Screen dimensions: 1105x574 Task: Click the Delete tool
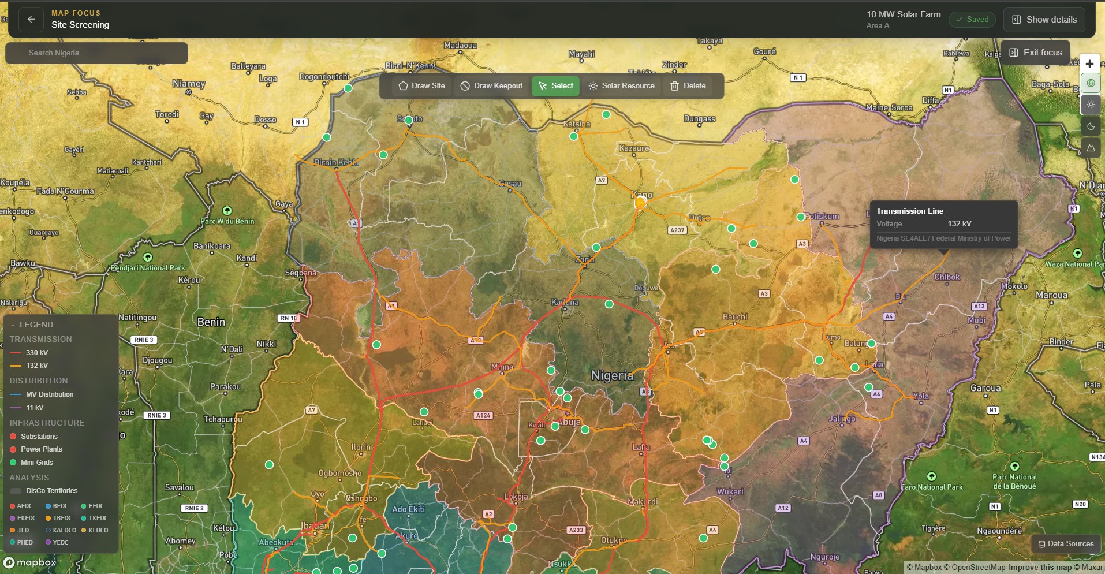688,86
